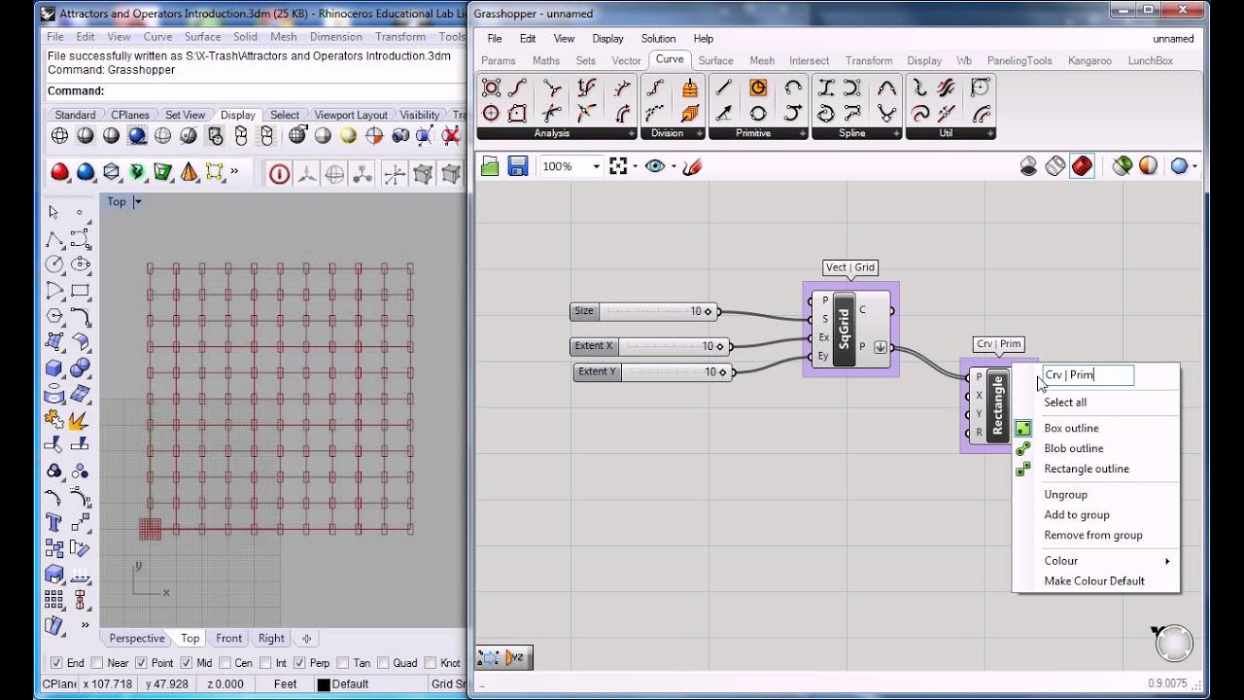Expand the Division panel in Curve tab
This screenshot has width=1244, height=700.
tap(699, 133)
